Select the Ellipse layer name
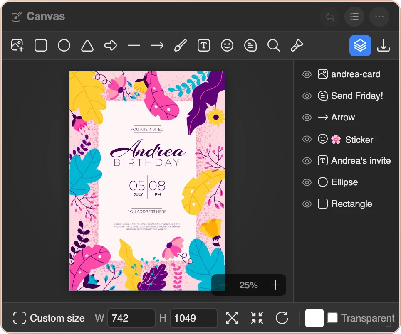Viewport: 401px width, 334px height. click(344, 182)
